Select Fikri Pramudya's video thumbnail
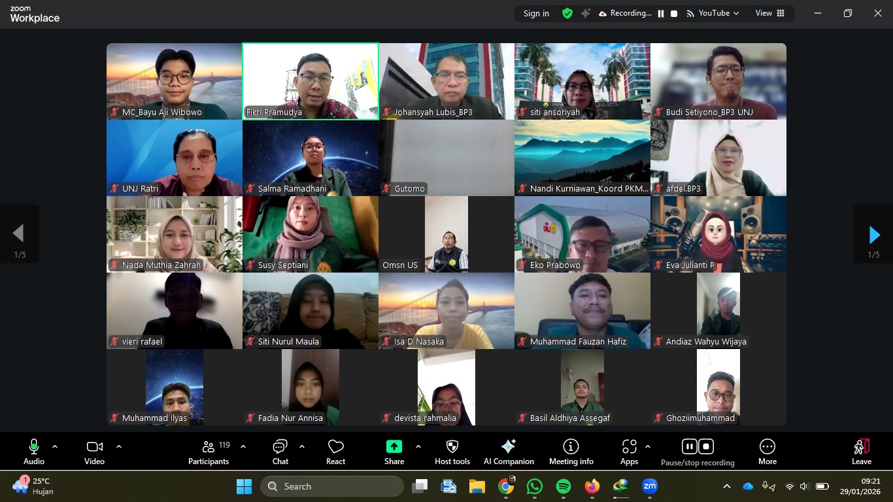This screenshot has width=893, height=502. point(311,81)
